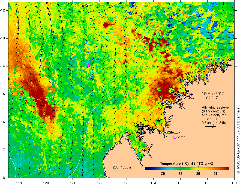240x186 pixels.
Task: Click the IMOS copyright timestamp text
Action: coord(238,141)
